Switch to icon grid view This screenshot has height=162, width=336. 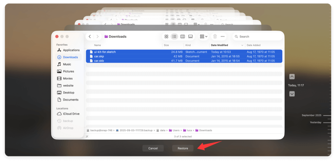pos(166,37)
